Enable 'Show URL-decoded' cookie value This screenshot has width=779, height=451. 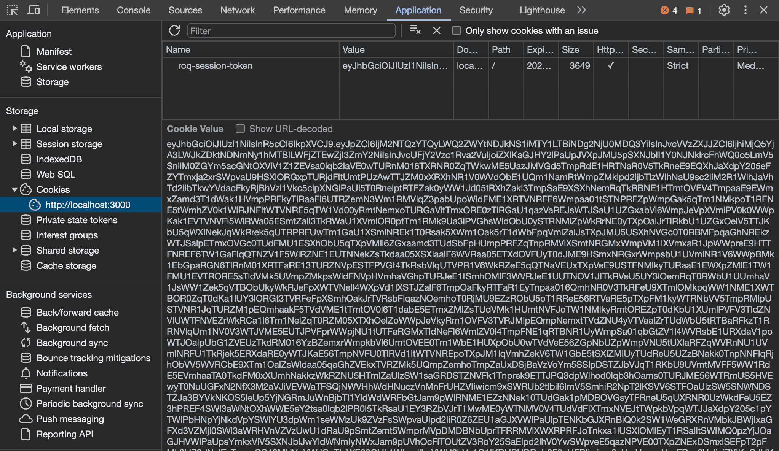[x=240, y=128]
